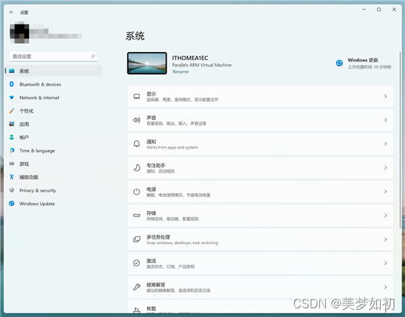Open 个性化 personalization section
The height and width of the screenshot is (317, 405).
(x=26, y=111)
